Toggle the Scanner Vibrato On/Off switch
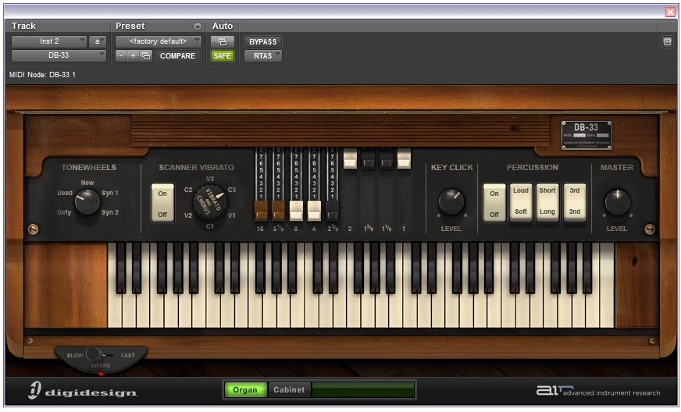The width and height of the screenshot is (681, 412). click(162, 203)
